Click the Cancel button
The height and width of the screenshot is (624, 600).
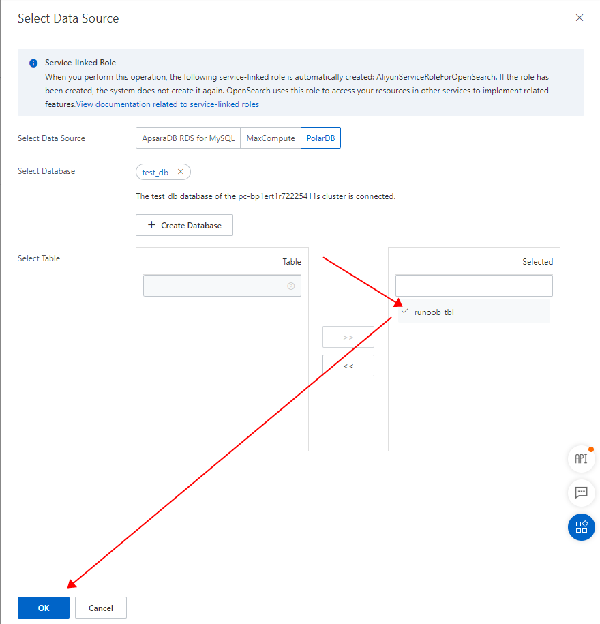click(x=101, y=608)
